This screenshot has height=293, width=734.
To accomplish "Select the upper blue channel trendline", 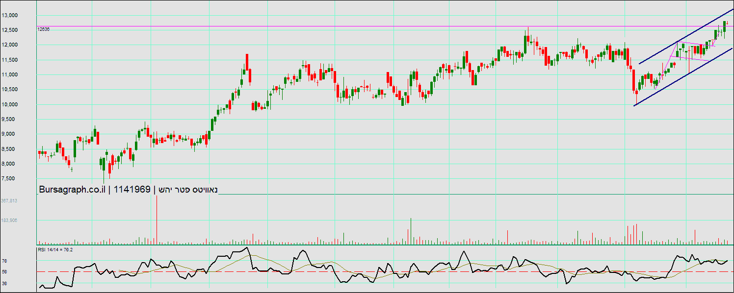I will click(686, 37).
